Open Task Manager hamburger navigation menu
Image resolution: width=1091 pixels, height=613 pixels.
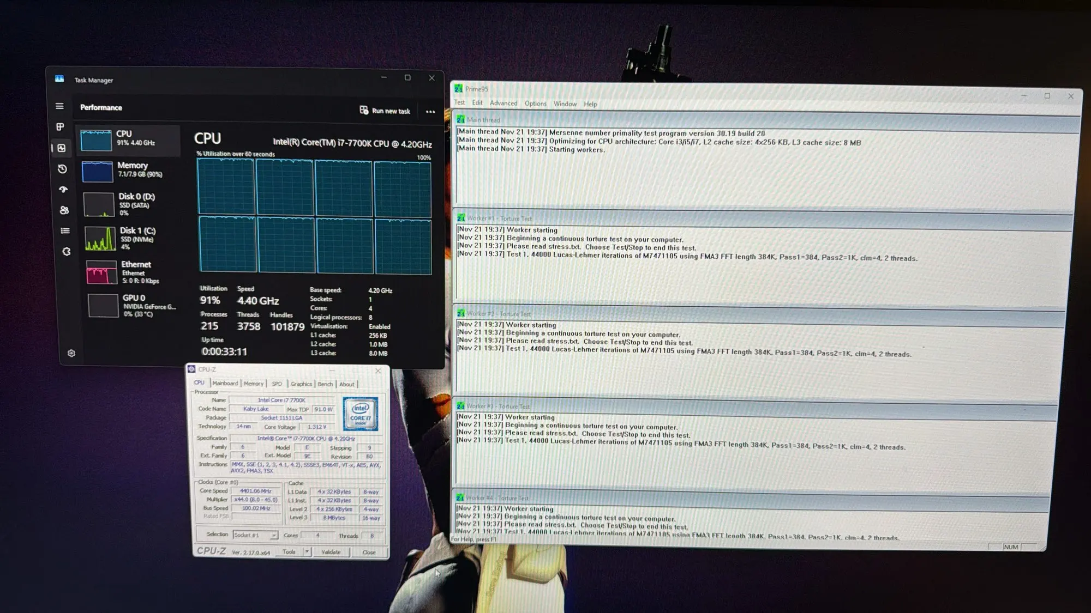59,106
